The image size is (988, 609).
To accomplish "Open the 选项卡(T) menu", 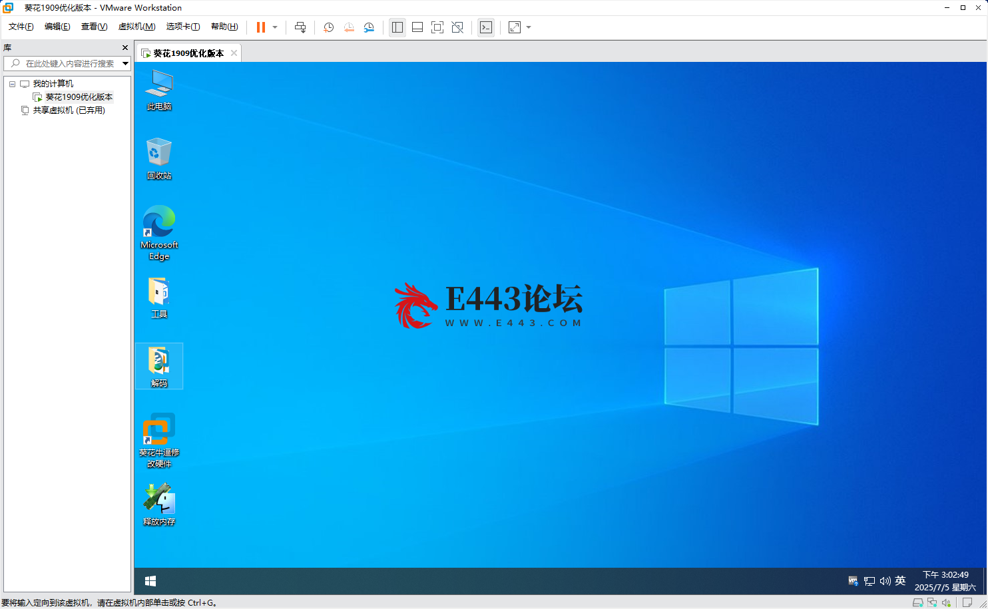I will [183, 27].
